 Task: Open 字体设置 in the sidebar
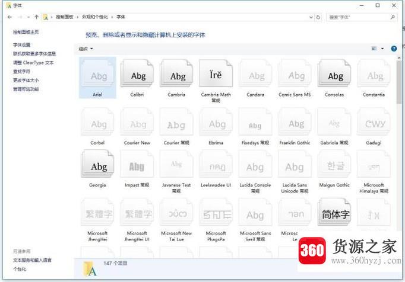click(x=22, y=45)
